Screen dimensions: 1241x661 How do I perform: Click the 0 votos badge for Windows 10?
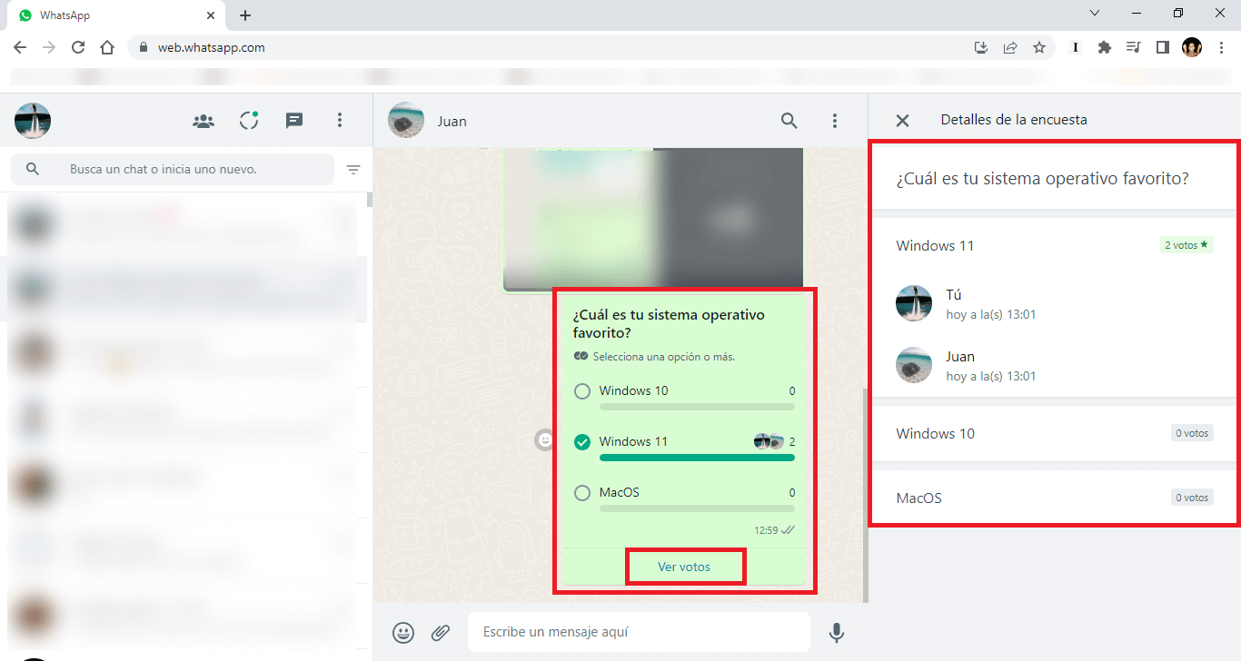coord(1192,433)
